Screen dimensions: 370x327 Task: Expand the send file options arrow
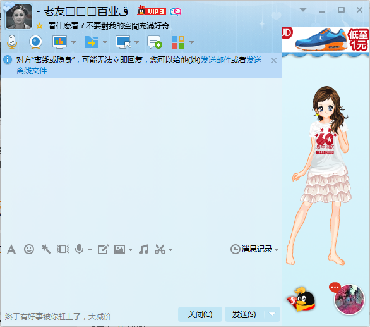[105, 42]
